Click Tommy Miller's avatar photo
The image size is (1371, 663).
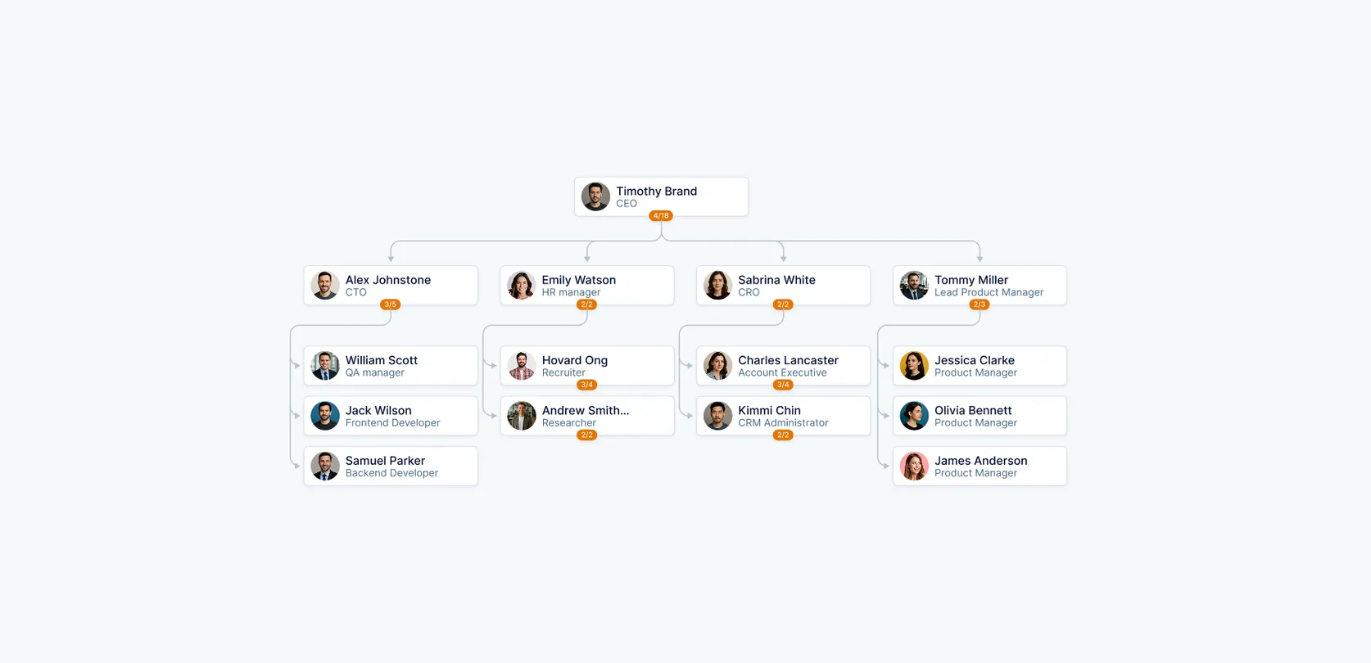(914, 286)
